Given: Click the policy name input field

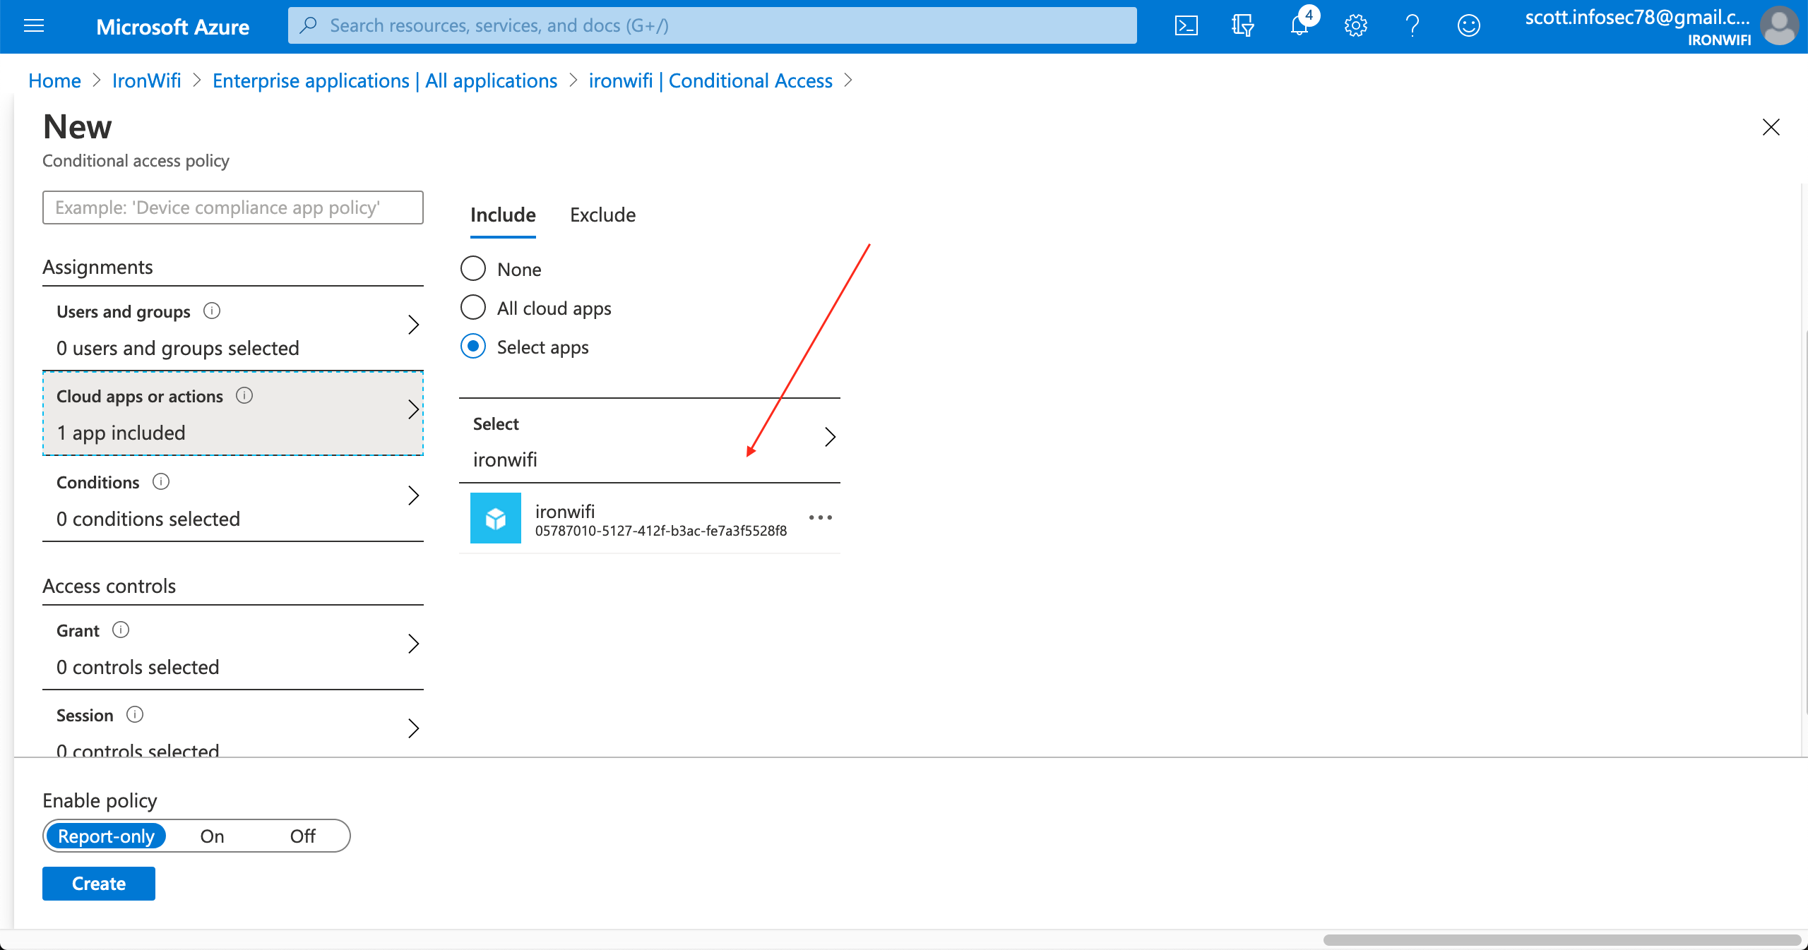Looking at the screenshot, I should pos(232,207).
